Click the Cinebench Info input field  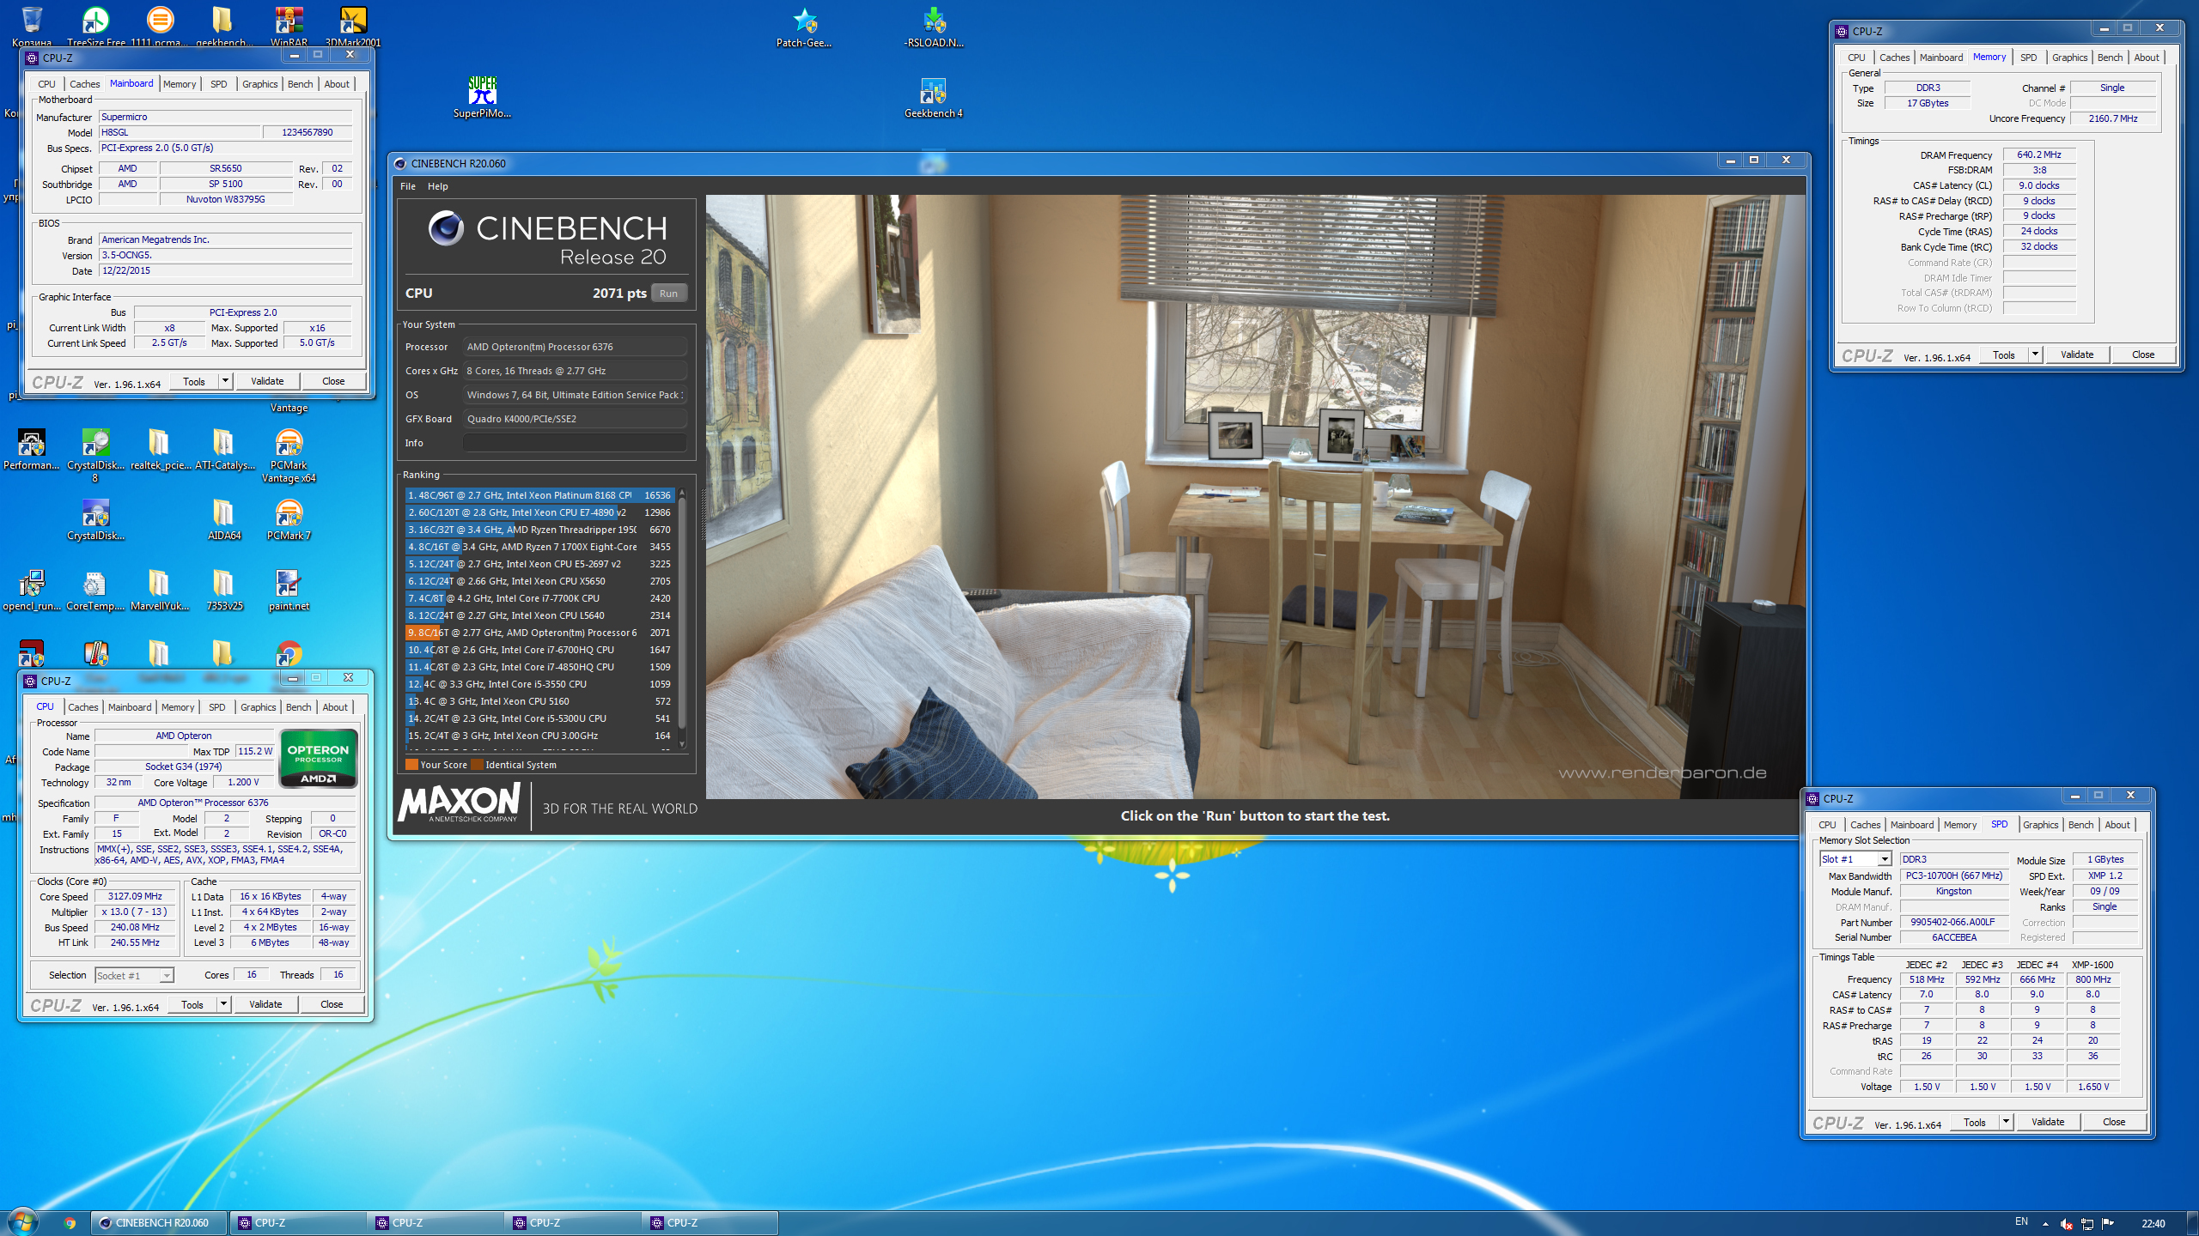(x=575, y=443)
